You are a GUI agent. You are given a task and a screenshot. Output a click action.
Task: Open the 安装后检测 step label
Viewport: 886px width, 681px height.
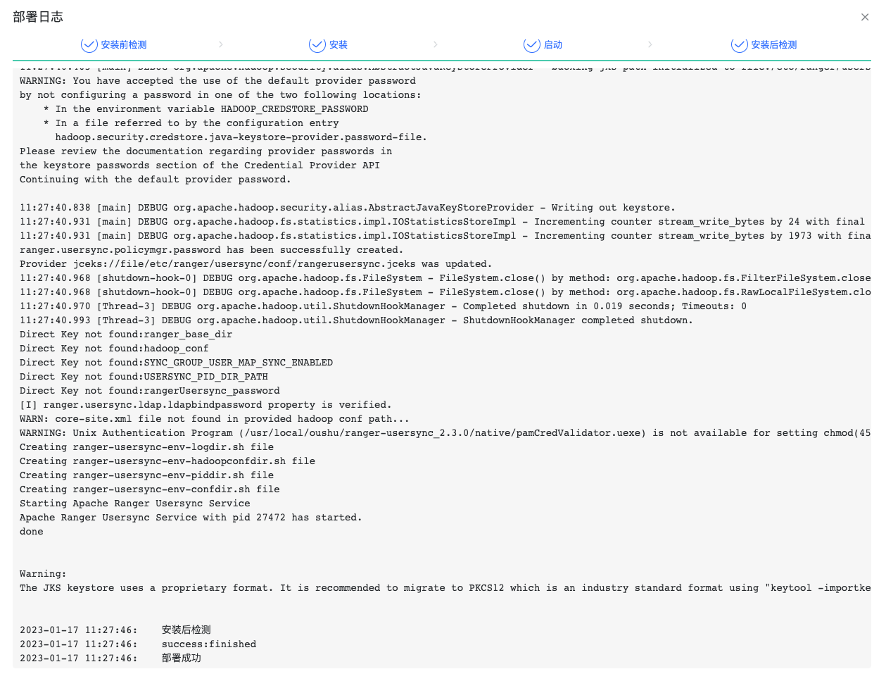(774, 45)
